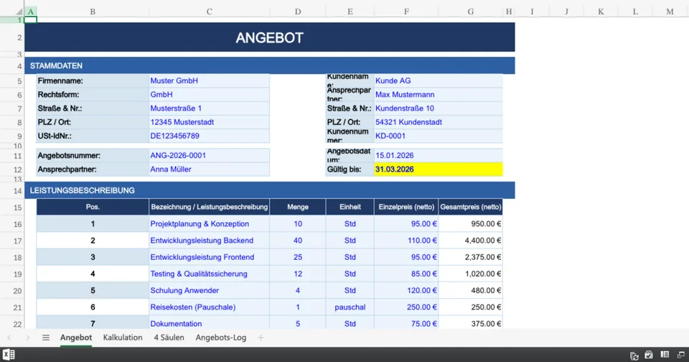Switch to the Kalkulation sheet tab
The image size is (689, 362).
(123, 338)
